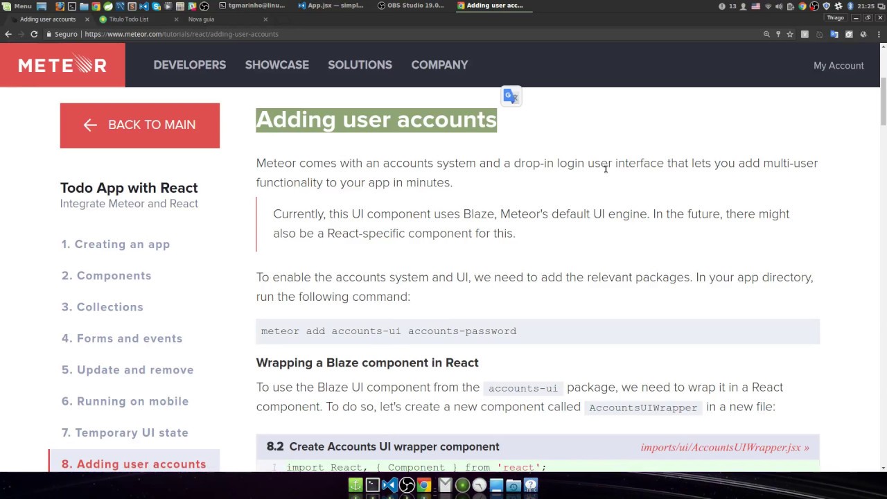Switch to the App.jsx VS Code taskbar window
This screenshot has width=887, height=499.
click(331, 6)
